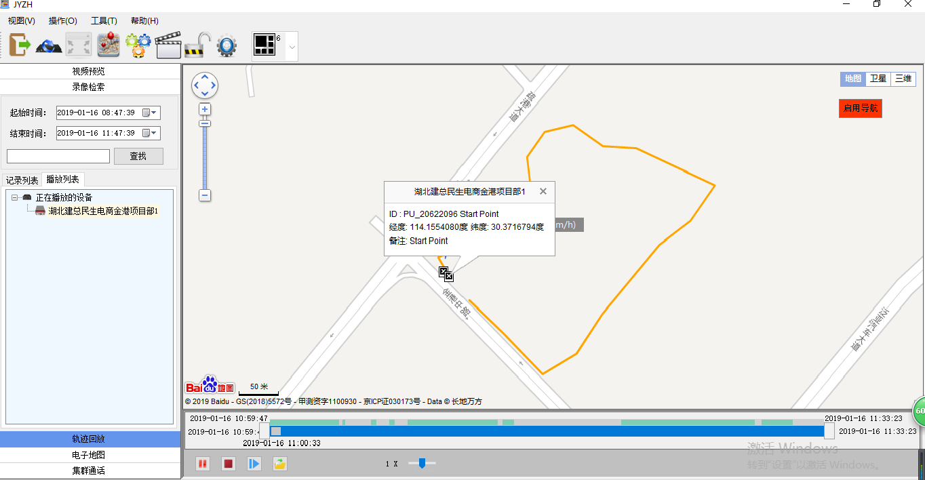
Task: Click the map zoom-in plus button
Action: pyautogui.click(x=205, y=109)
